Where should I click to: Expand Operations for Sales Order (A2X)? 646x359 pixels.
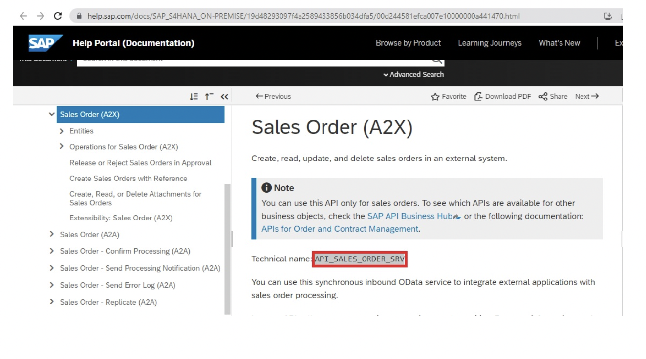[62, 146]
